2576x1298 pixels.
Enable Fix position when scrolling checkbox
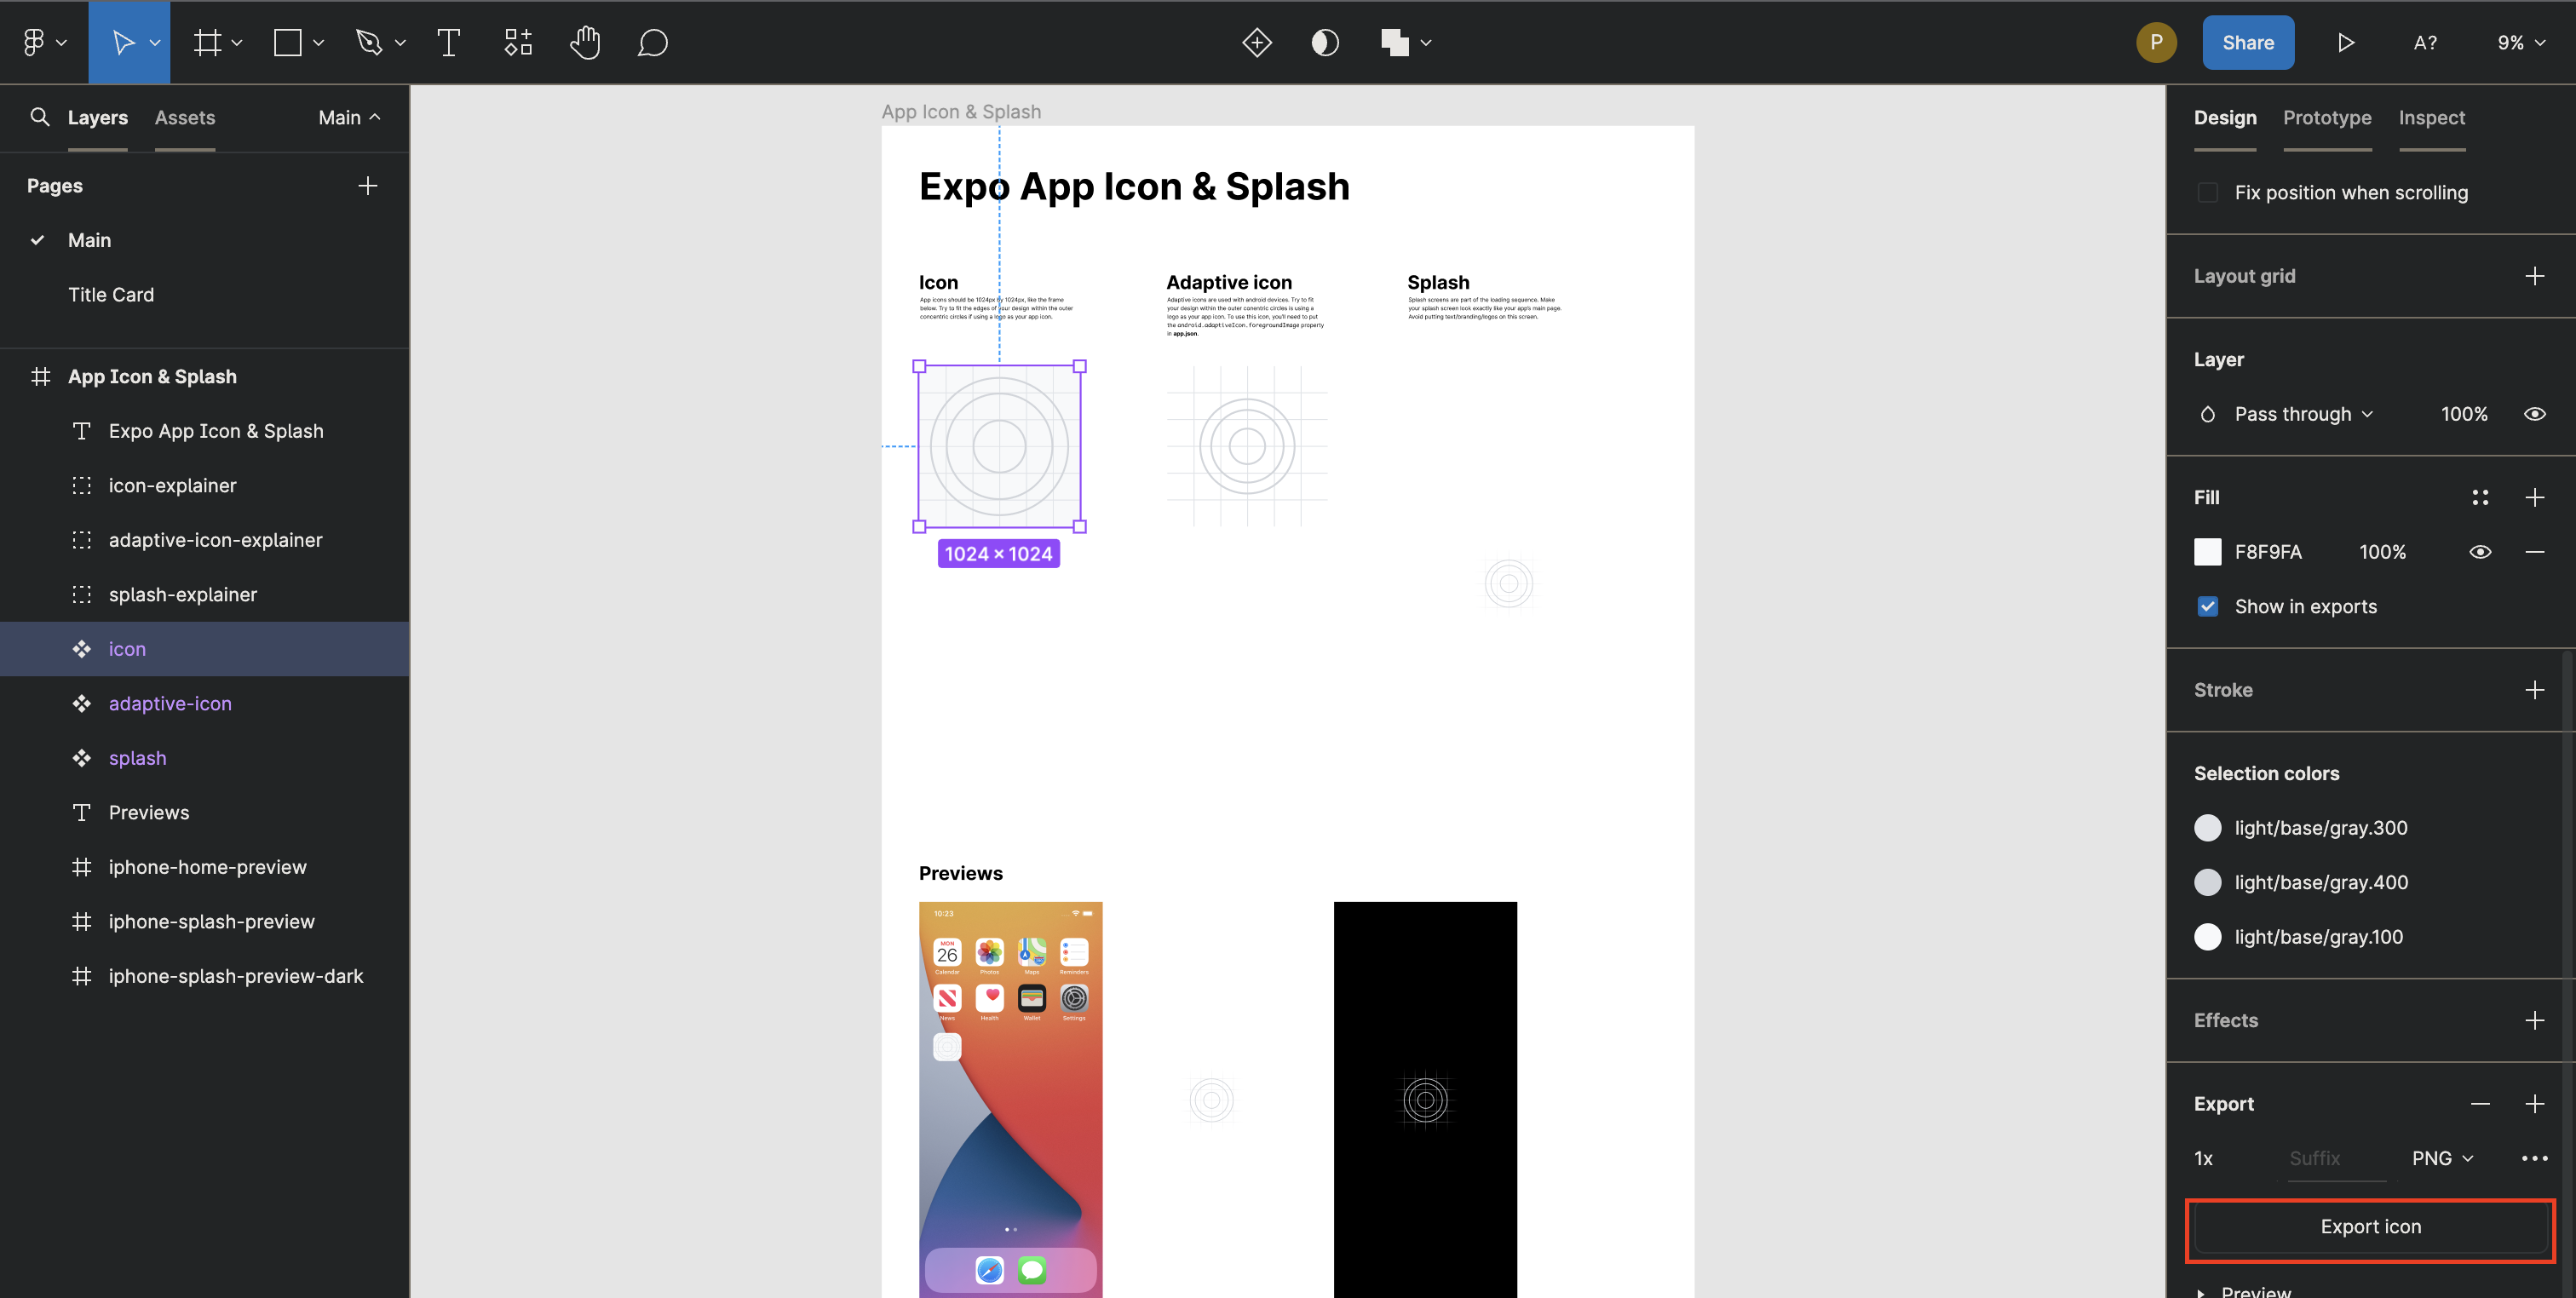pos(2207,192)
